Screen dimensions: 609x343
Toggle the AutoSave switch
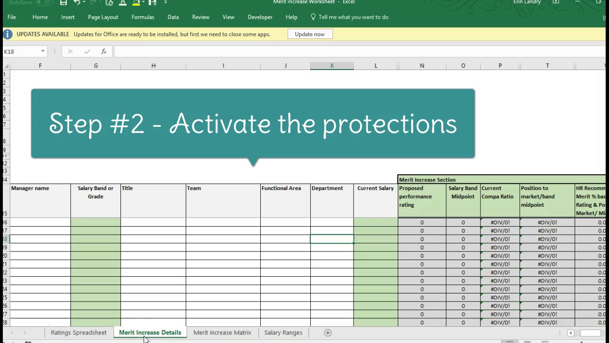coord(44,2)
